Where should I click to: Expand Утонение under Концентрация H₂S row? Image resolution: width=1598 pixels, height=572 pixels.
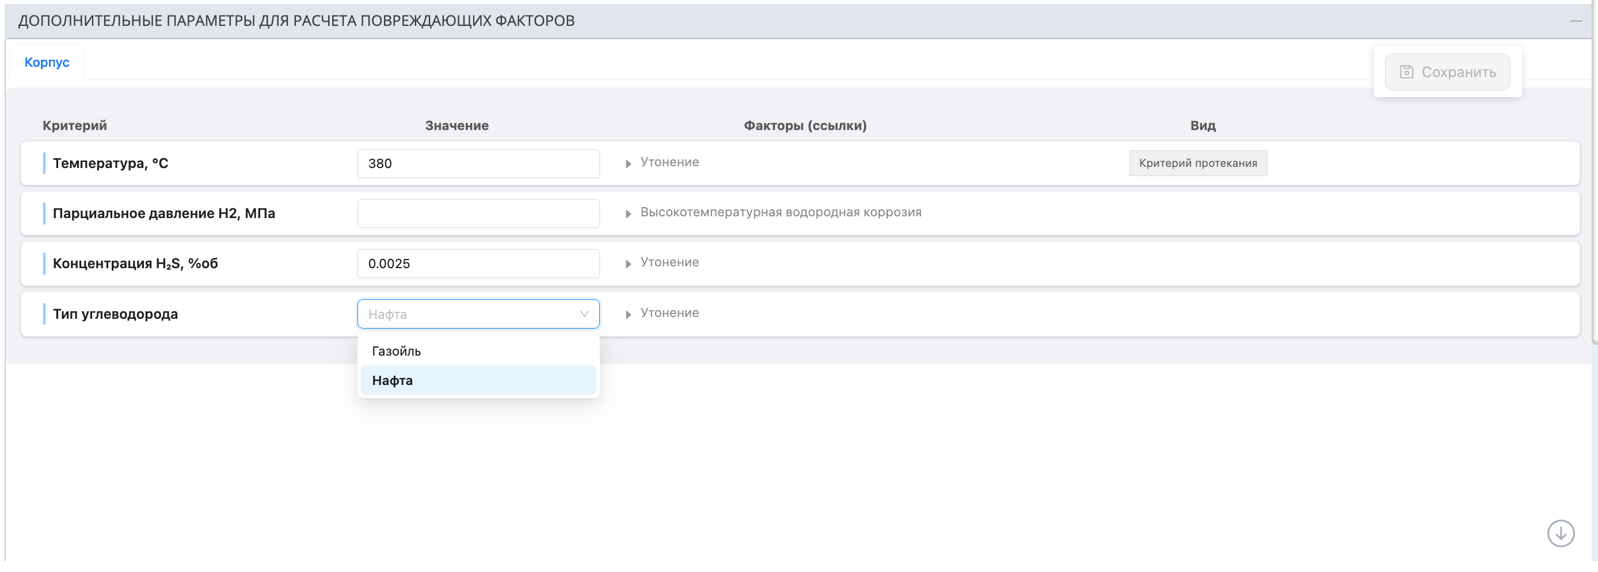pyautogui.click(x=669, y=263)
